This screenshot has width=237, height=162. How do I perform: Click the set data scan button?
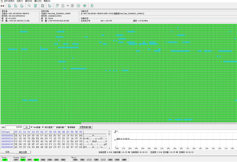85,127
